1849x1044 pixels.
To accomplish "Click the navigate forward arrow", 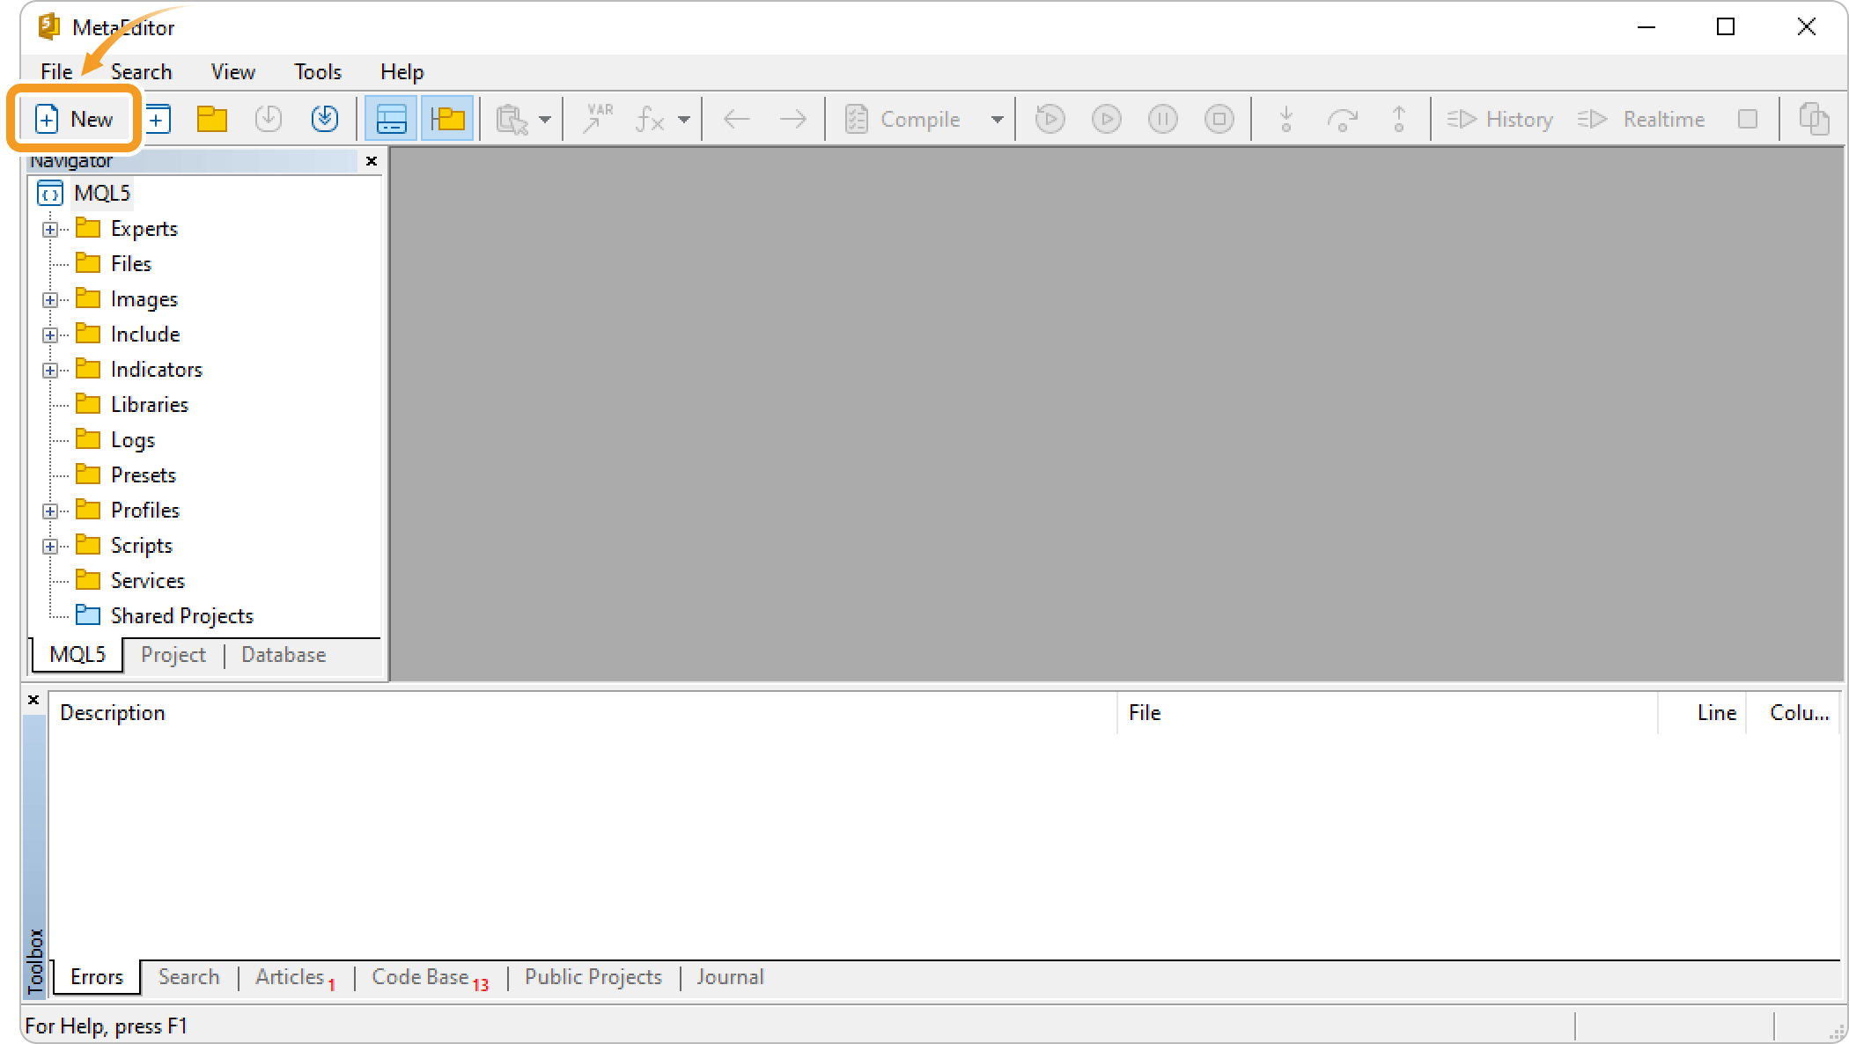I will click(793, 119).
